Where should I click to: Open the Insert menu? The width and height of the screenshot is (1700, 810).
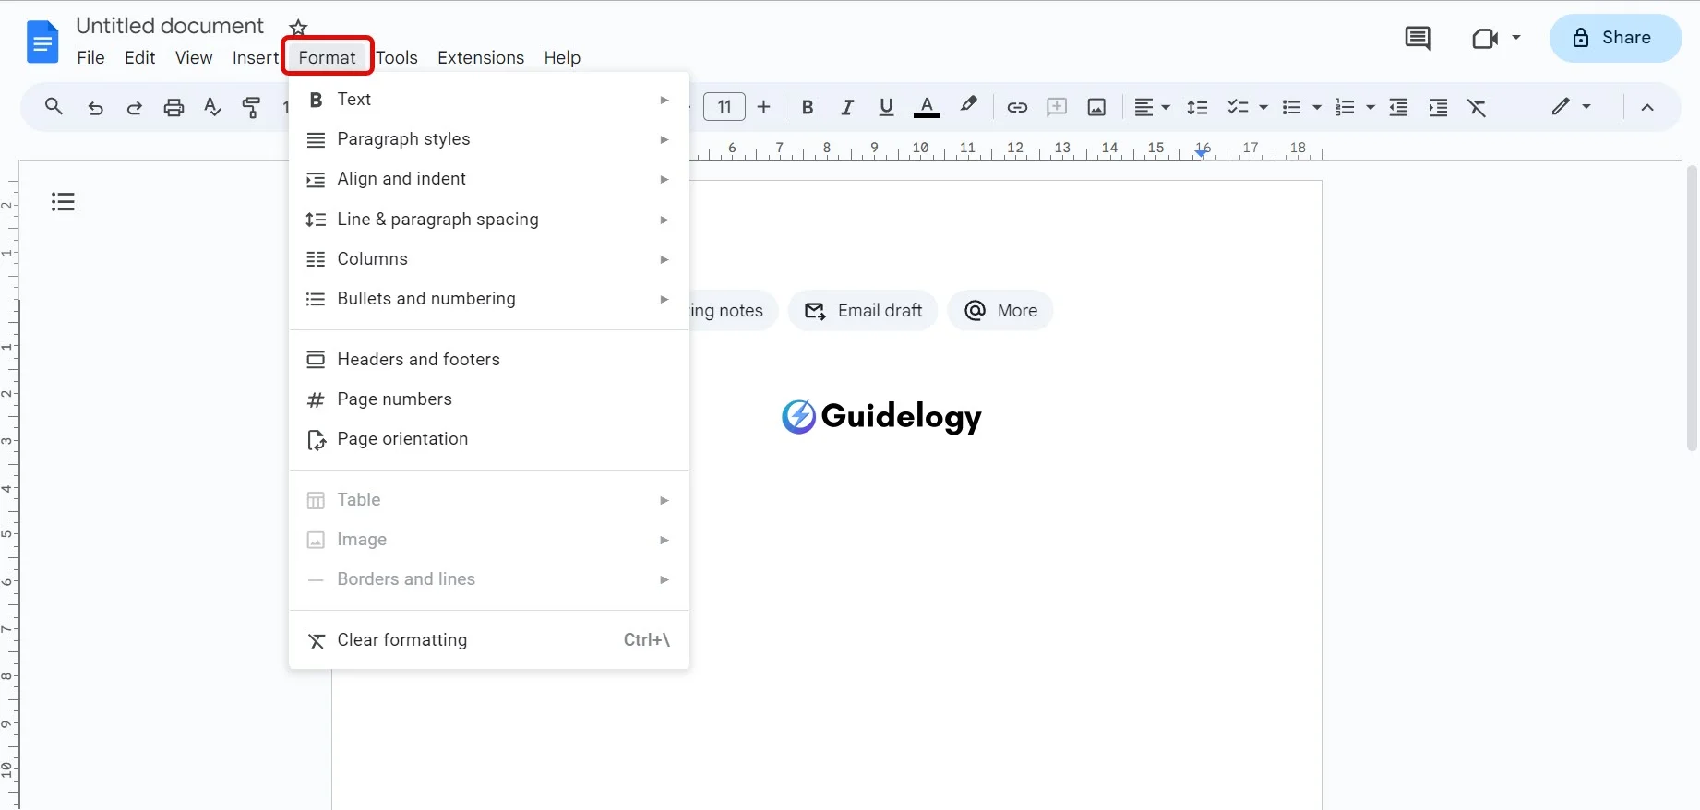pyautogui.click(x=256, y=57)
